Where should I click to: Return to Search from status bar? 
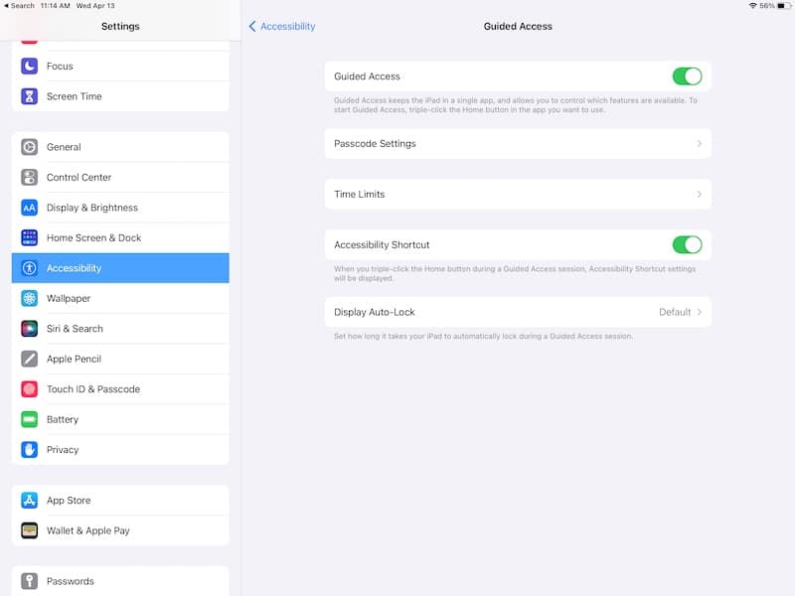point(19,6)
